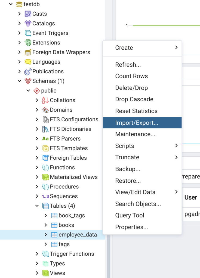
Task: Expand the Functions tree node
Action: pyautogui.click(x=37, y=168)
